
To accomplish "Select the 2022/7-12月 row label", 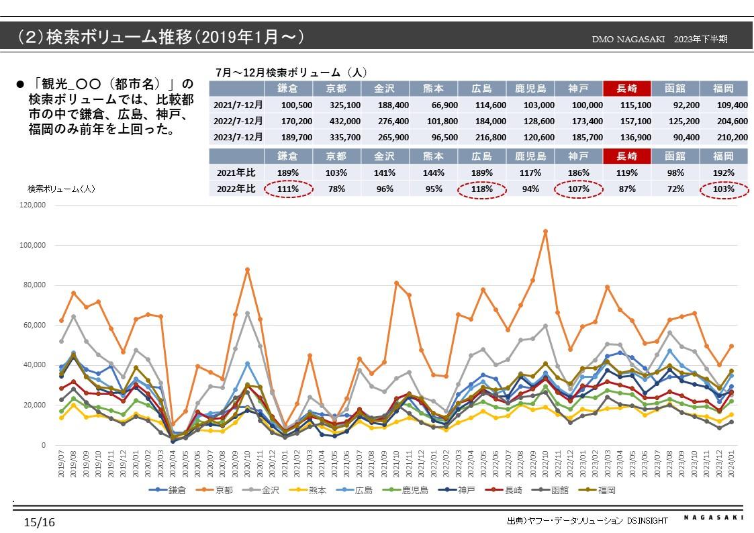I will 238,121.
